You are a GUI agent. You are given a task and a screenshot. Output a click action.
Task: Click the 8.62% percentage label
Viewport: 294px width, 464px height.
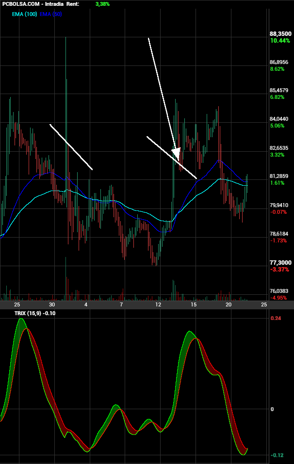277,69
